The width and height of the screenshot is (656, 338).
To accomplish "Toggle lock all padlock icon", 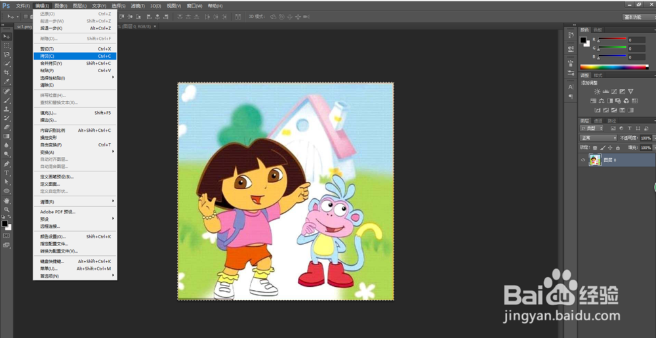I will [617, 148].
